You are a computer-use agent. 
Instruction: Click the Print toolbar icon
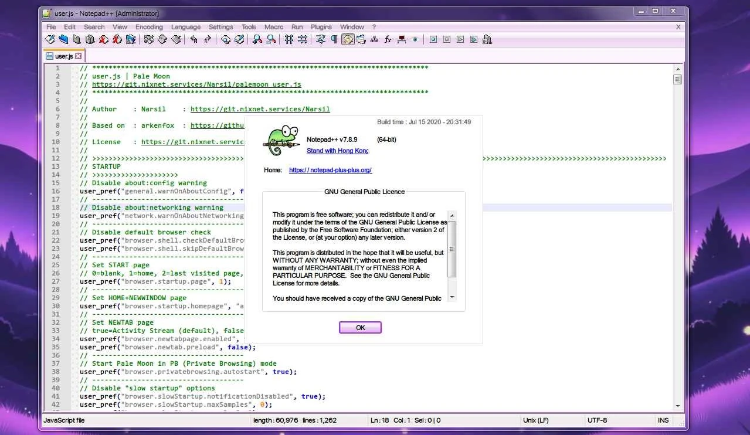130,39
